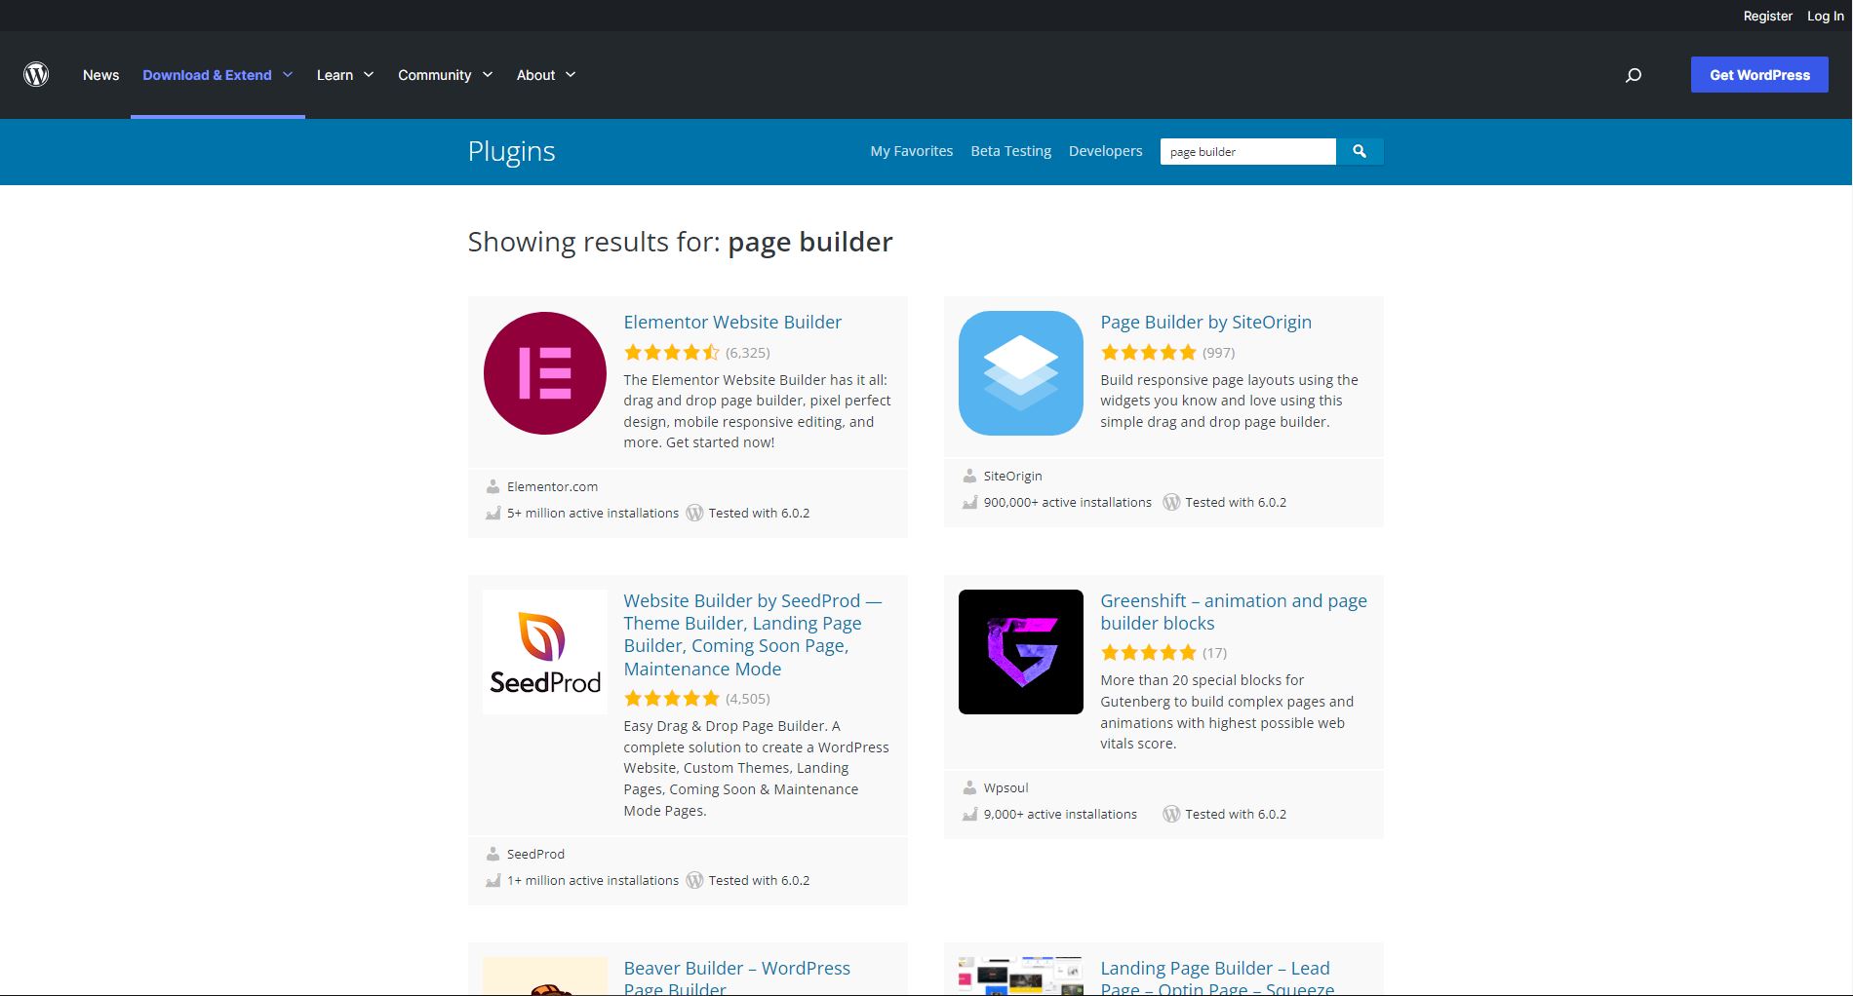1853x996 pixels.
Task: Click the WordPress logo icon
Action: [36, 74]
